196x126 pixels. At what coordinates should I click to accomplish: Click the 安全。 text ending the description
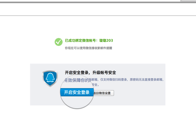tap(96, 85)
